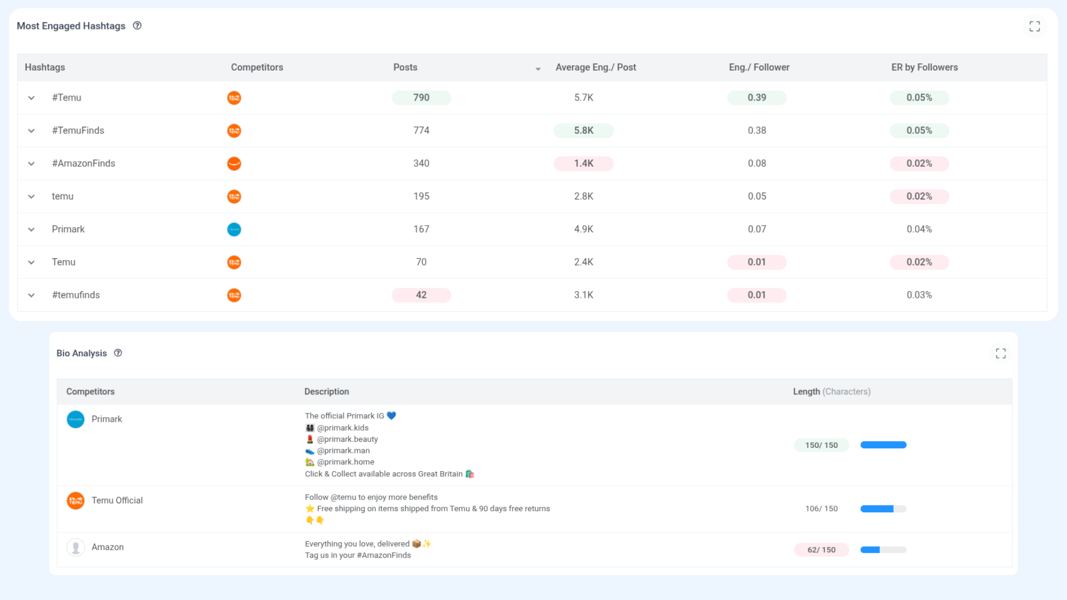Click Temu Official avatar in Bio Analysis
1067x600 pixels.
76,501
